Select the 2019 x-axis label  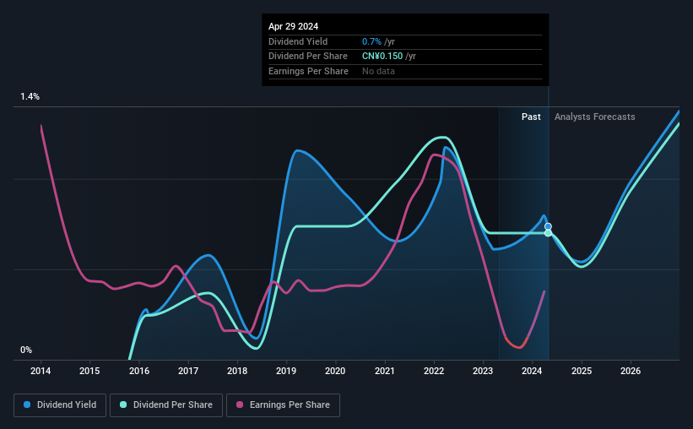click(x=286, y=371)
